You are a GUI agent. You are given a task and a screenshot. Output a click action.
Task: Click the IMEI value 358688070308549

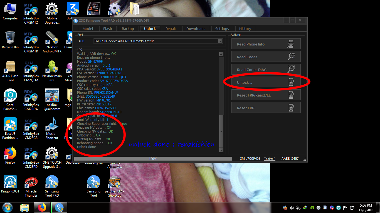tap(100, 97)
